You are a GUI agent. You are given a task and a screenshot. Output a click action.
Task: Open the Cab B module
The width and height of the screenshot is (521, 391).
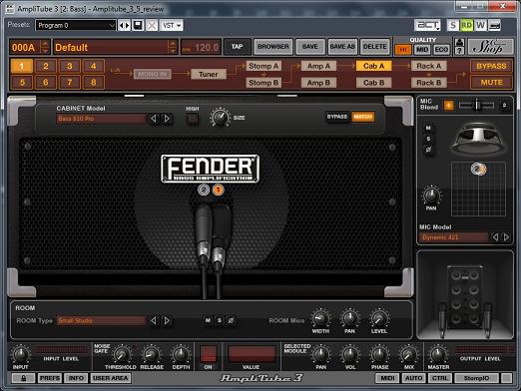click(373, 83)
